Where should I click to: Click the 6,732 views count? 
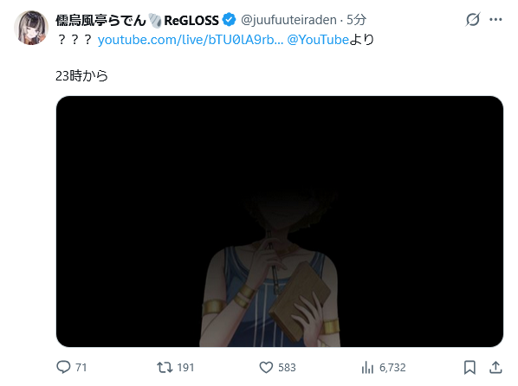click(392, 367)
